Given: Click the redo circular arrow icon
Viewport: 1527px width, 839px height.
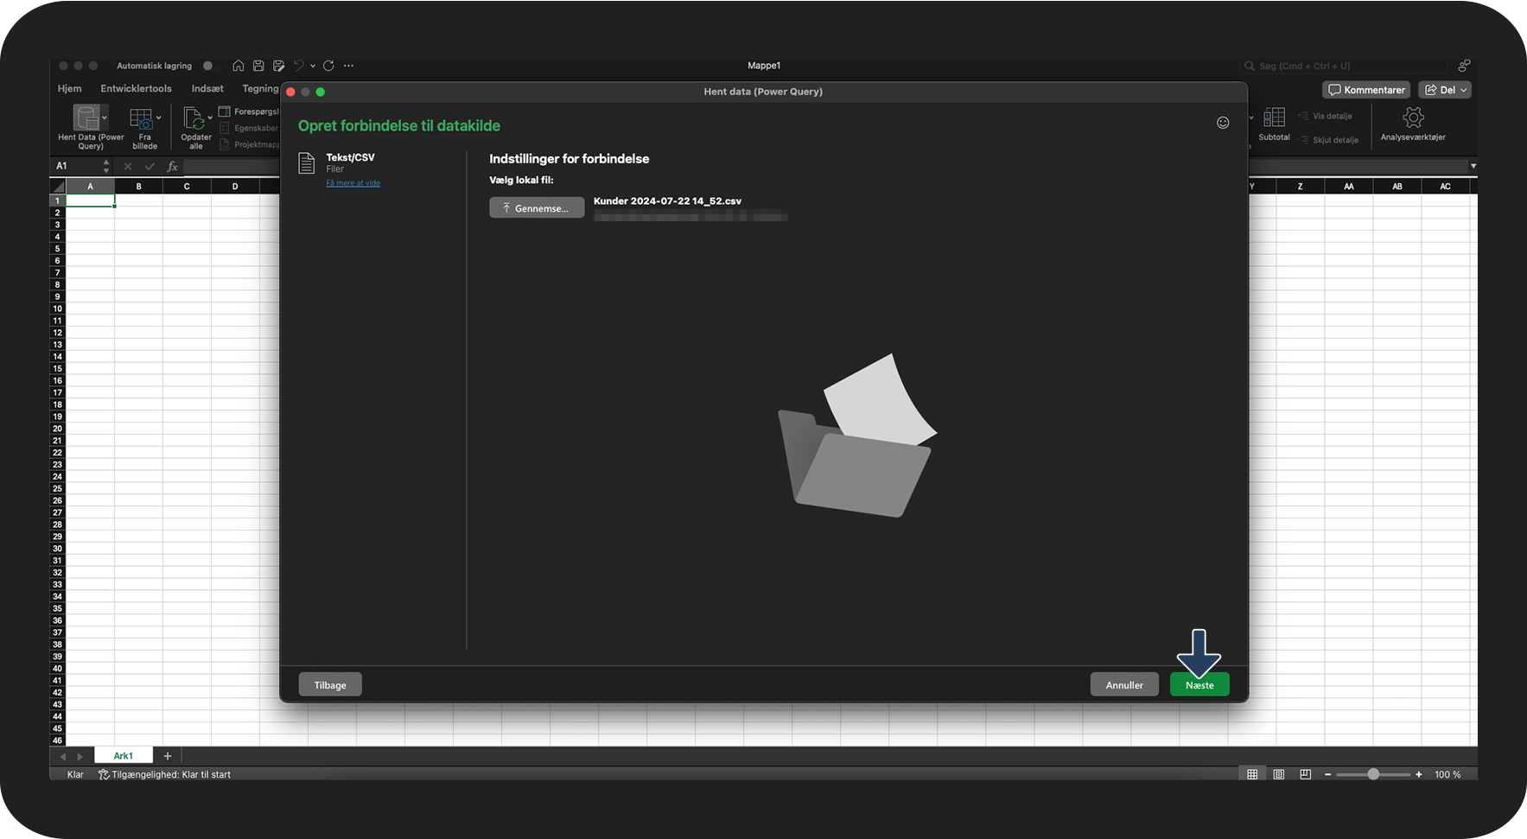Looking at the screenshot, I should [328, 66].
